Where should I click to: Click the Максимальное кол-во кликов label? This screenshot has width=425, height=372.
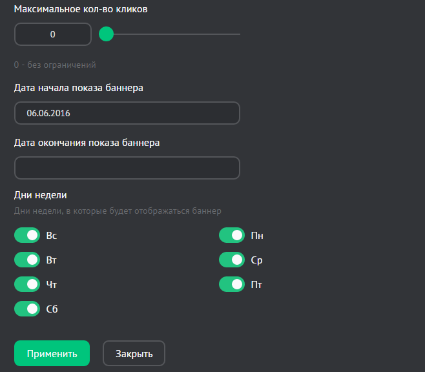point(85,10)
